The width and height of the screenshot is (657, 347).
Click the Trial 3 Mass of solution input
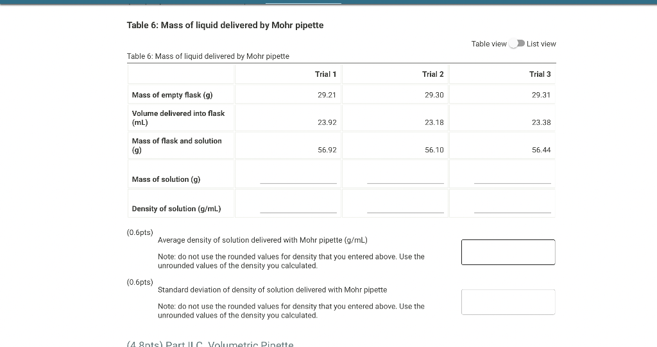coord(513,177)
